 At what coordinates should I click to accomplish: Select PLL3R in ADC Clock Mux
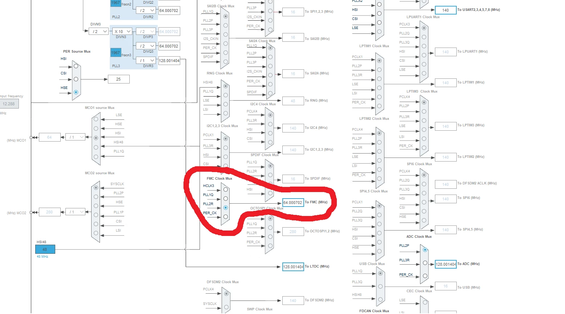coord(425,263)
